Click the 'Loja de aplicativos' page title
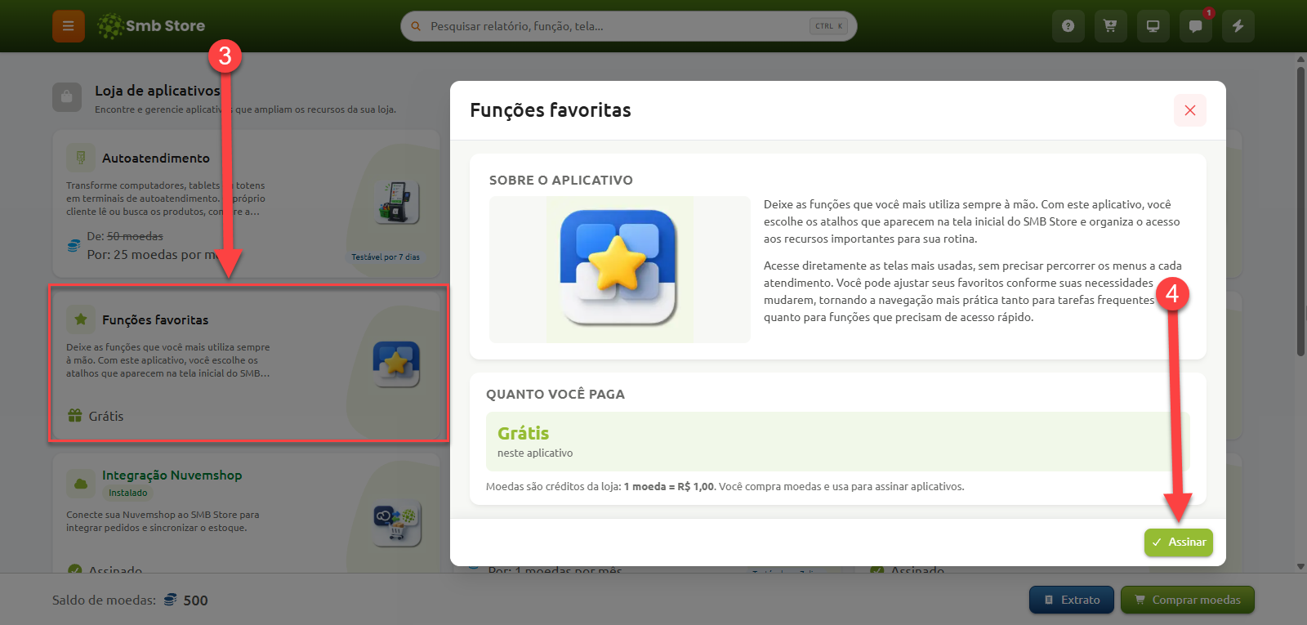This screenshot has height=625, width=1307. click(158, 91)
